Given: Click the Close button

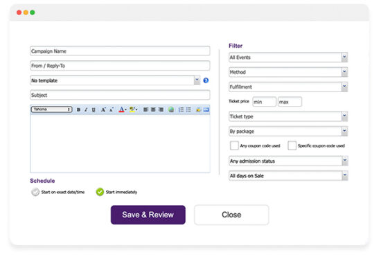Looking at the screenshot, I should point(231,215).
